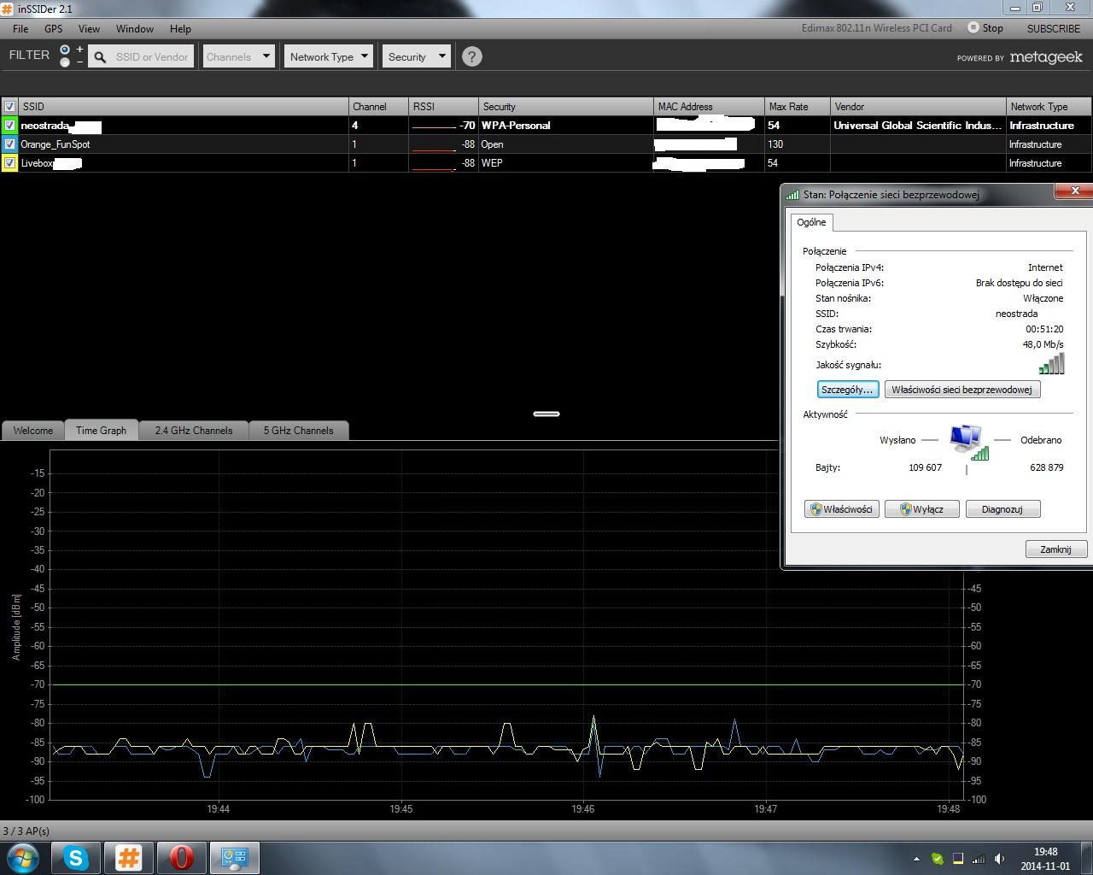Click the Diagnozuj button
Image resolution: width=1093 pixels, height=875 pixels.
point(1002,509)
